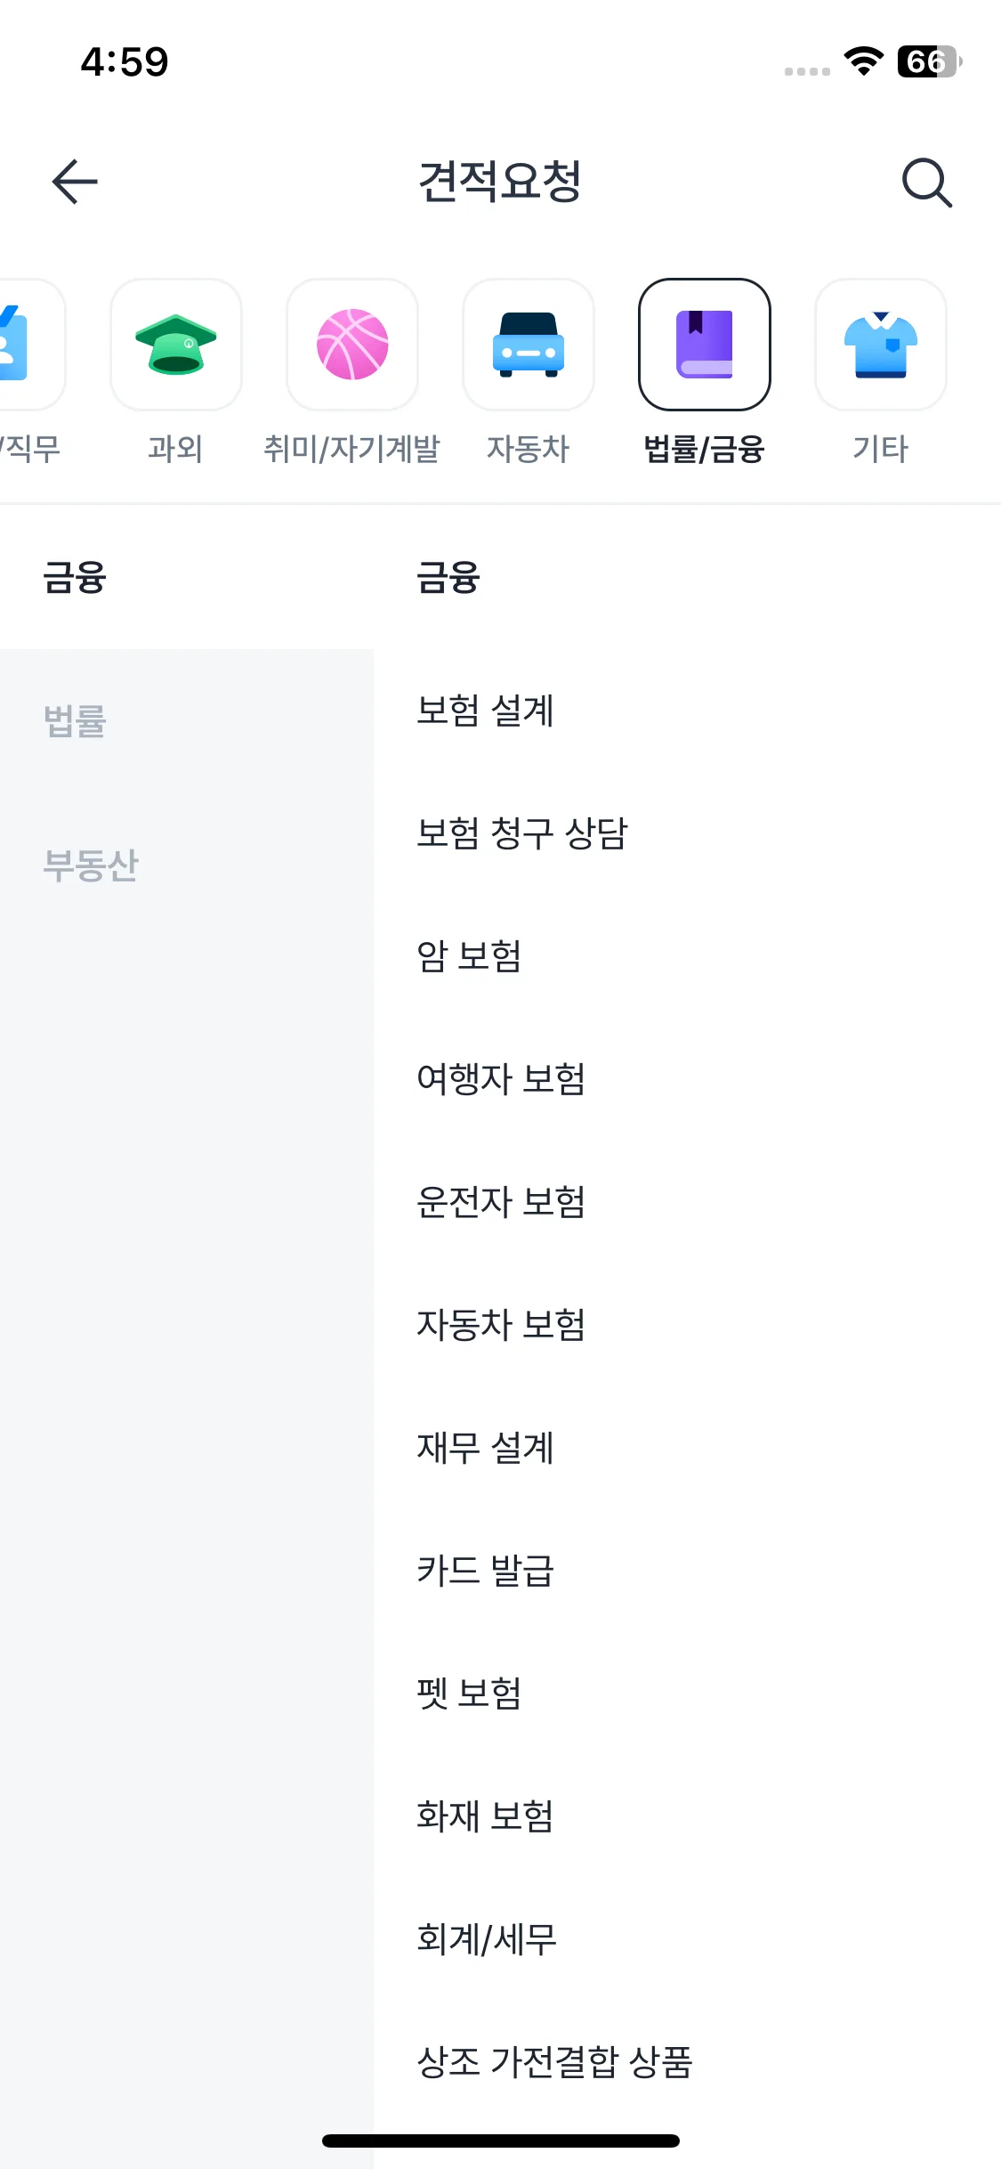Switch to 금융 sidebar tab

(75, 577)
